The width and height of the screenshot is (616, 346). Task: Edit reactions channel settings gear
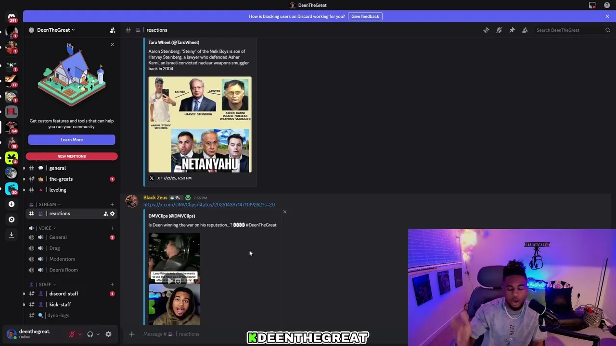[112, 214]
